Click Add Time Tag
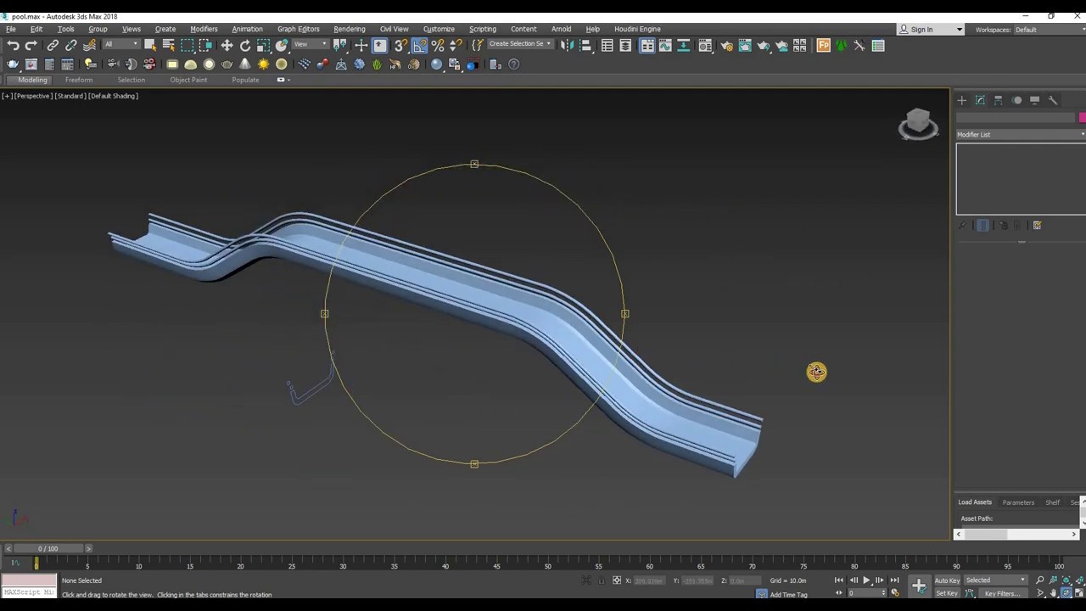The image size is (1086, 611). click(x=788, y=595)
